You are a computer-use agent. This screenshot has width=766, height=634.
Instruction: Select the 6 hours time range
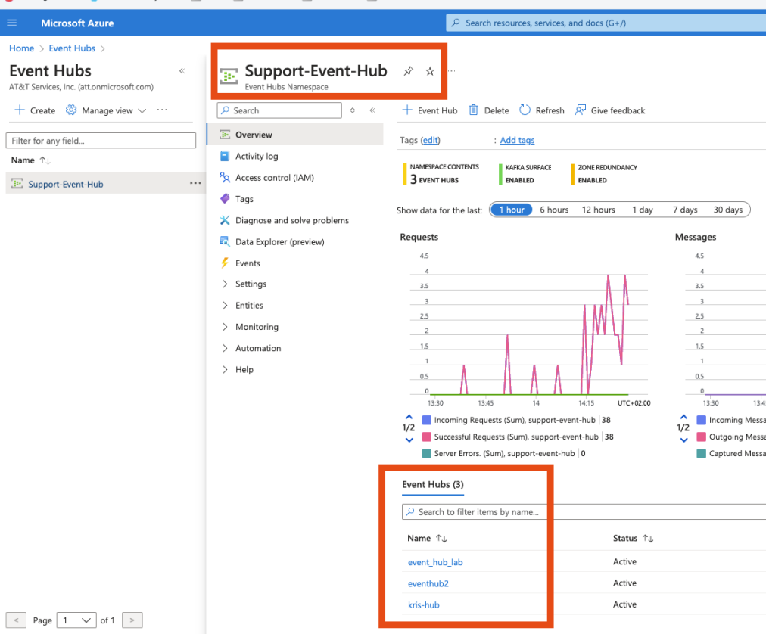pyautogui.click(x=554, y=210)
